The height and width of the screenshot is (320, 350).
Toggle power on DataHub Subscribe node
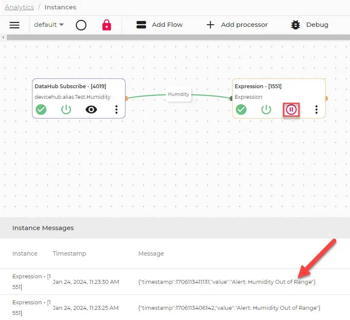point(66,110)
